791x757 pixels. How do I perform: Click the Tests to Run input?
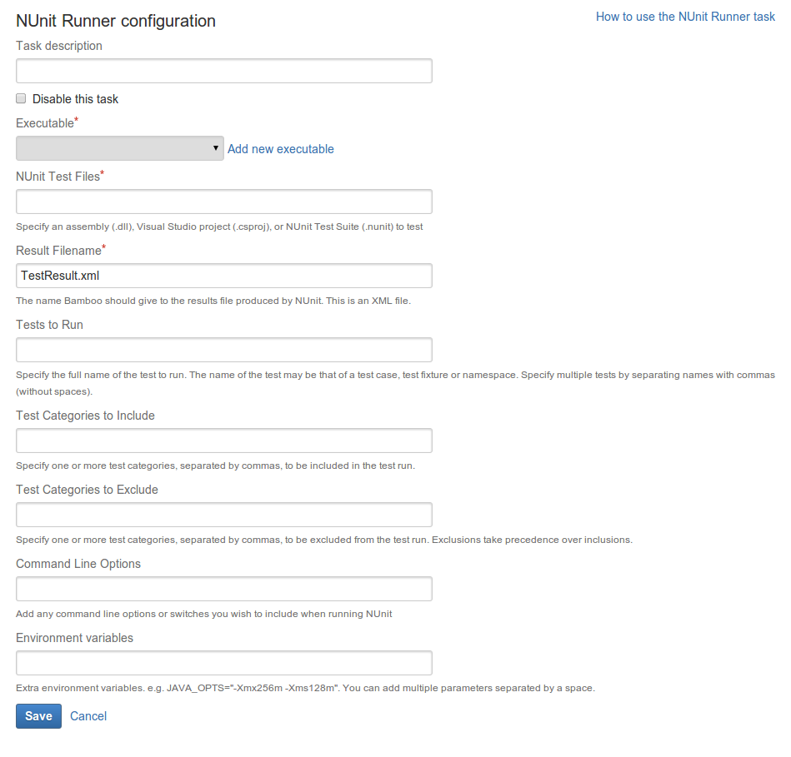pyautogui.click(x=224, y=350)
